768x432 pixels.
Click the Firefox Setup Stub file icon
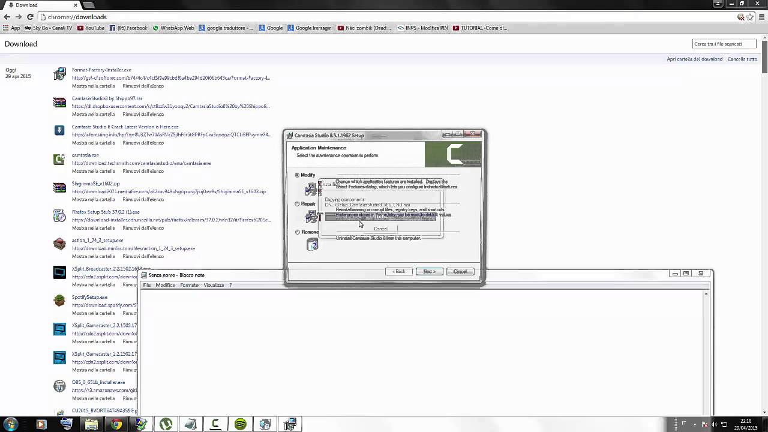(x=59, y=216)
